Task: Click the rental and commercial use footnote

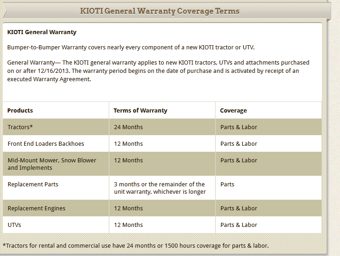Action: [136, 245]
